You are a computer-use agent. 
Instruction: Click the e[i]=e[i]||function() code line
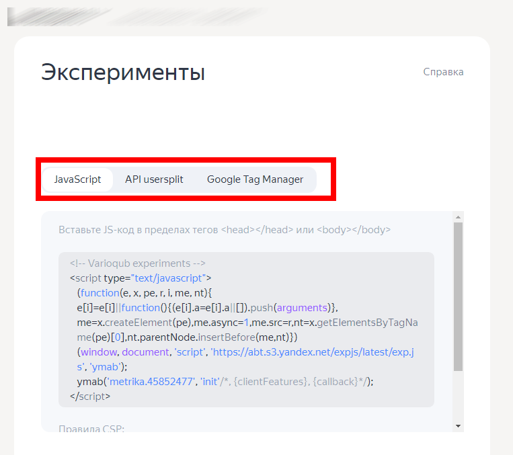click(208, 308)
